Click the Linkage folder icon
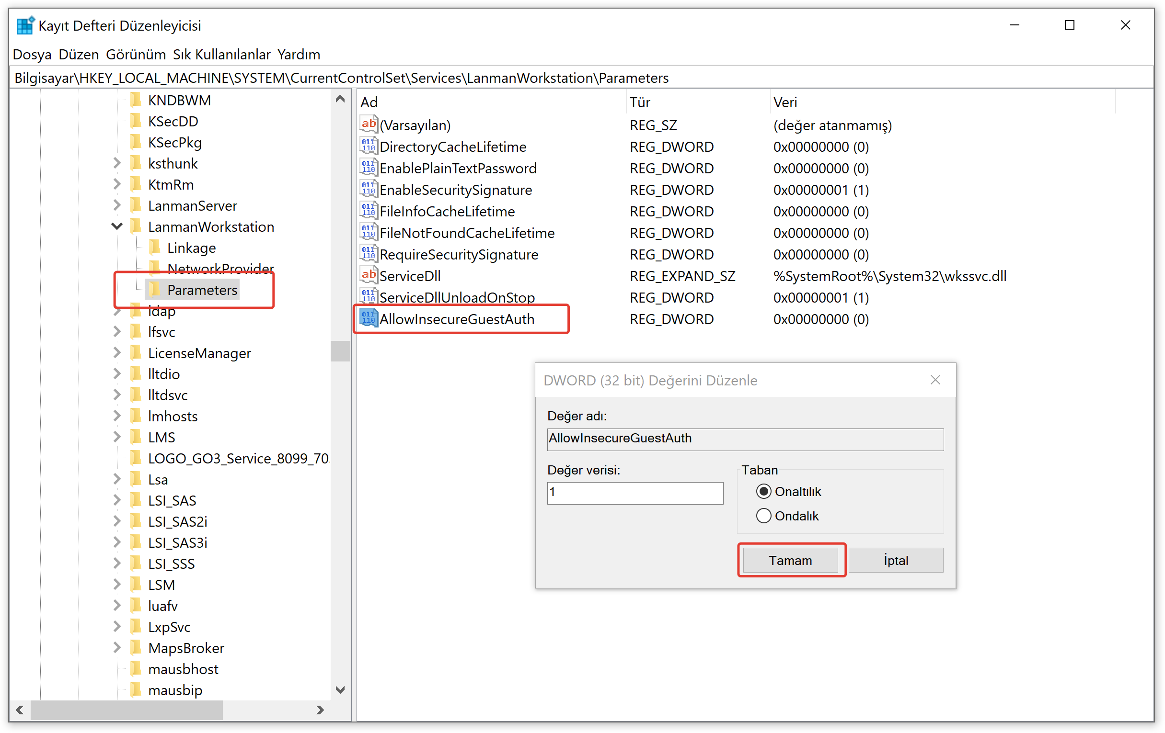 (155, 248)
